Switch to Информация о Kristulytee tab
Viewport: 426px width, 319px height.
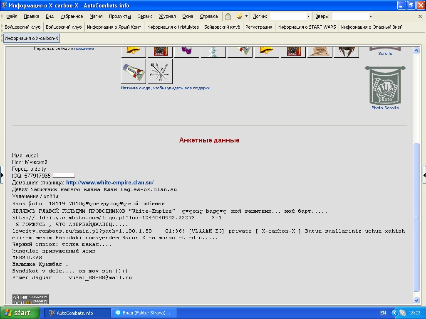point(173,27)
